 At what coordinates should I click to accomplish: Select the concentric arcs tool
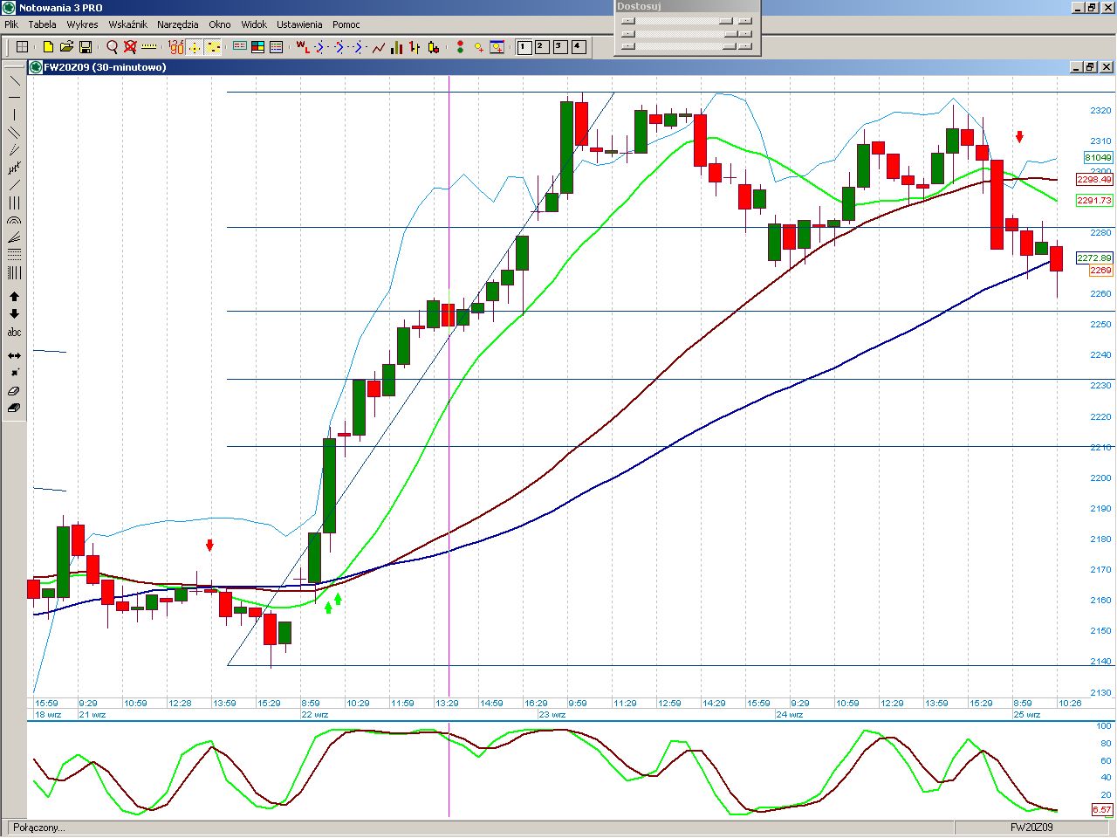(x=14, y=220)
